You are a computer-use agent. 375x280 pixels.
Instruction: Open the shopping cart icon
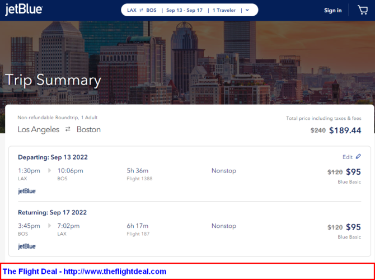(363, 10)
